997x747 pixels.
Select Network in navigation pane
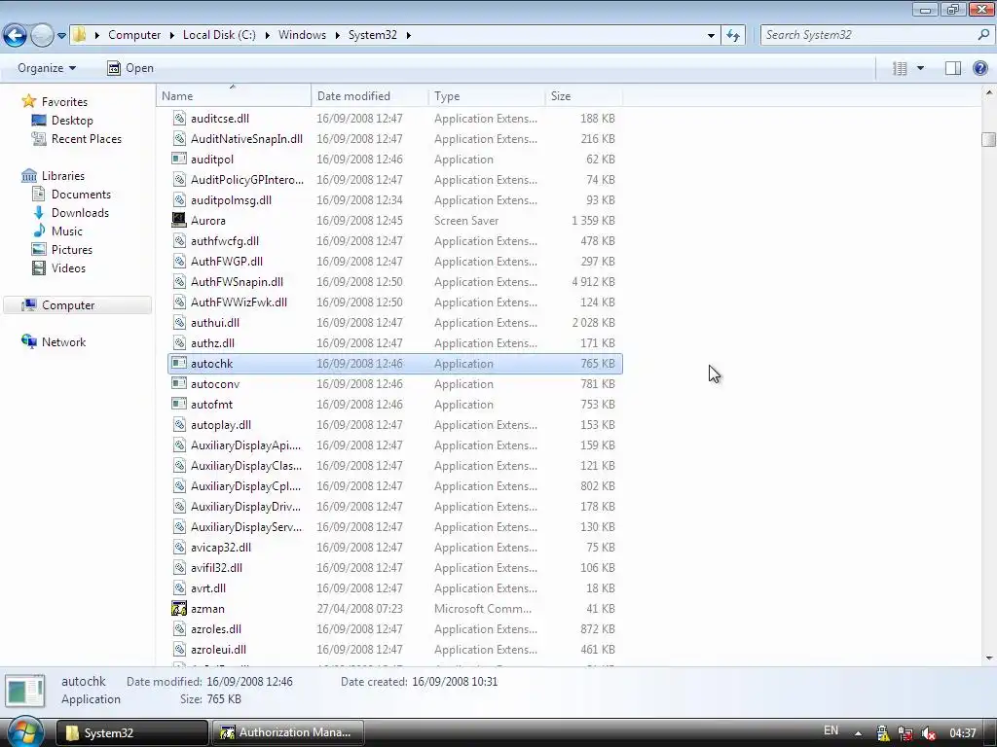(x=54, y=341)
